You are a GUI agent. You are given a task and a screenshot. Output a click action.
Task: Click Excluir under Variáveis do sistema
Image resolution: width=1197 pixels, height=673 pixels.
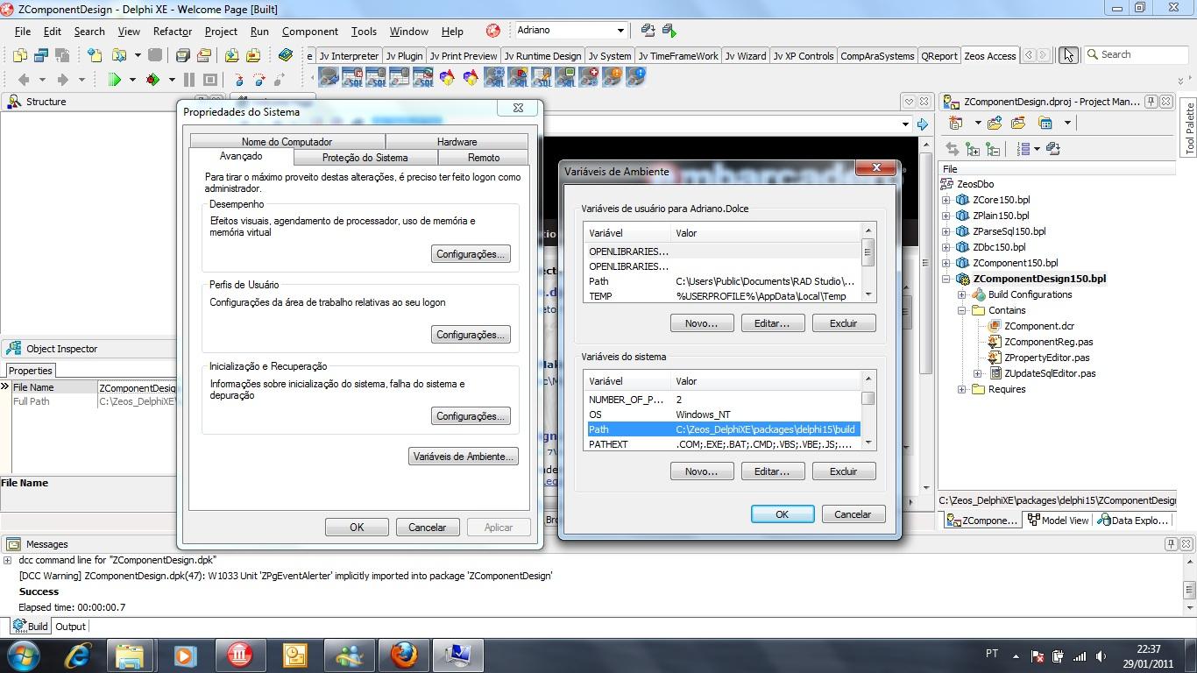point(843,471)
